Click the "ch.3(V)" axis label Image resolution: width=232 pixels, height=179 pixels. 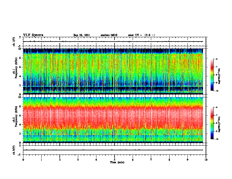point(14,150)
